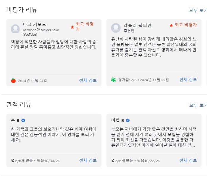The width and height of the screenshot is (207, 176).
Task: Click 미켈 B's truncated review text
Action: pos(154,137)
